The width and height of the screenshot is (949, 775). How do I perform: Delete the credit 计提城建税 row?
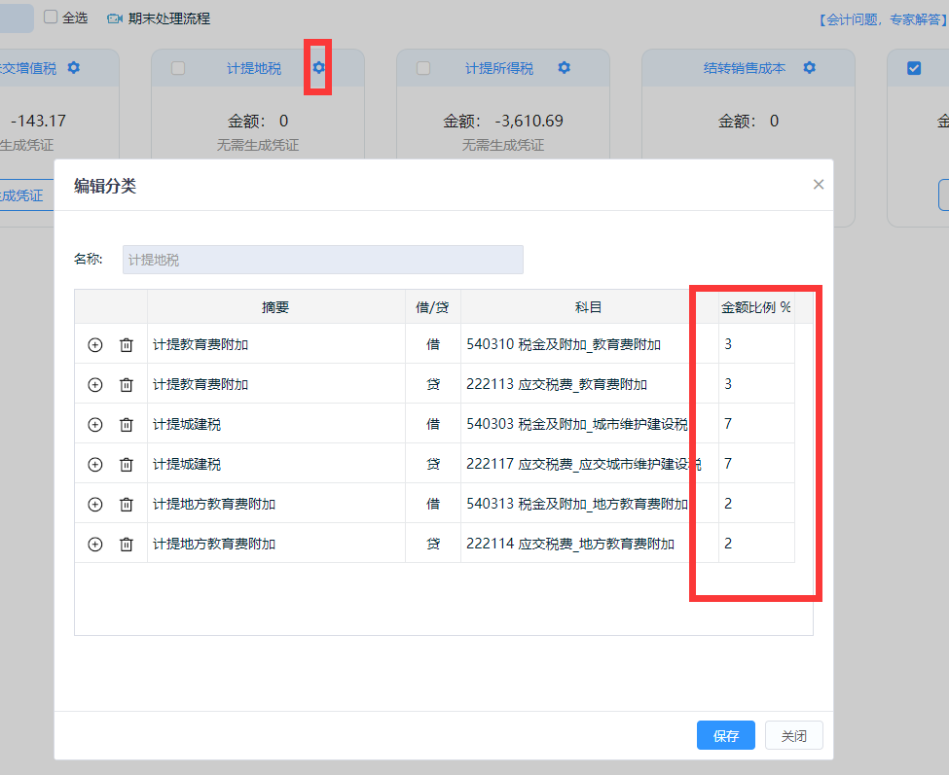(x=127, y=464)
